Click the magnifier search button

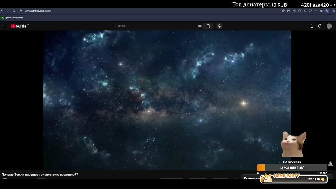[x=208, y=26]
